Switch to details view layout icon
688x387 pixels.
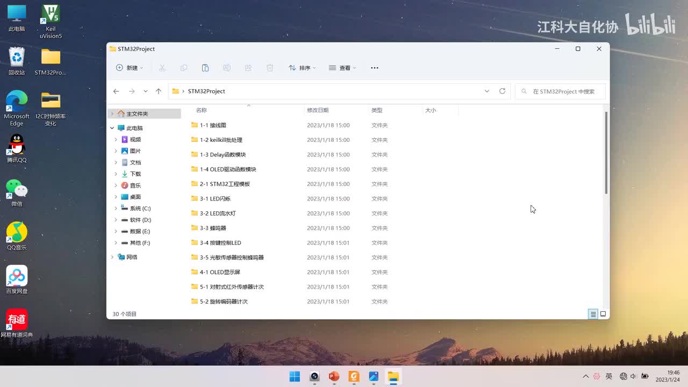593,314
